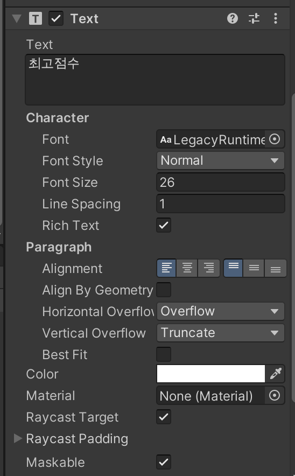Click the white Color swatch

[211, 374]
